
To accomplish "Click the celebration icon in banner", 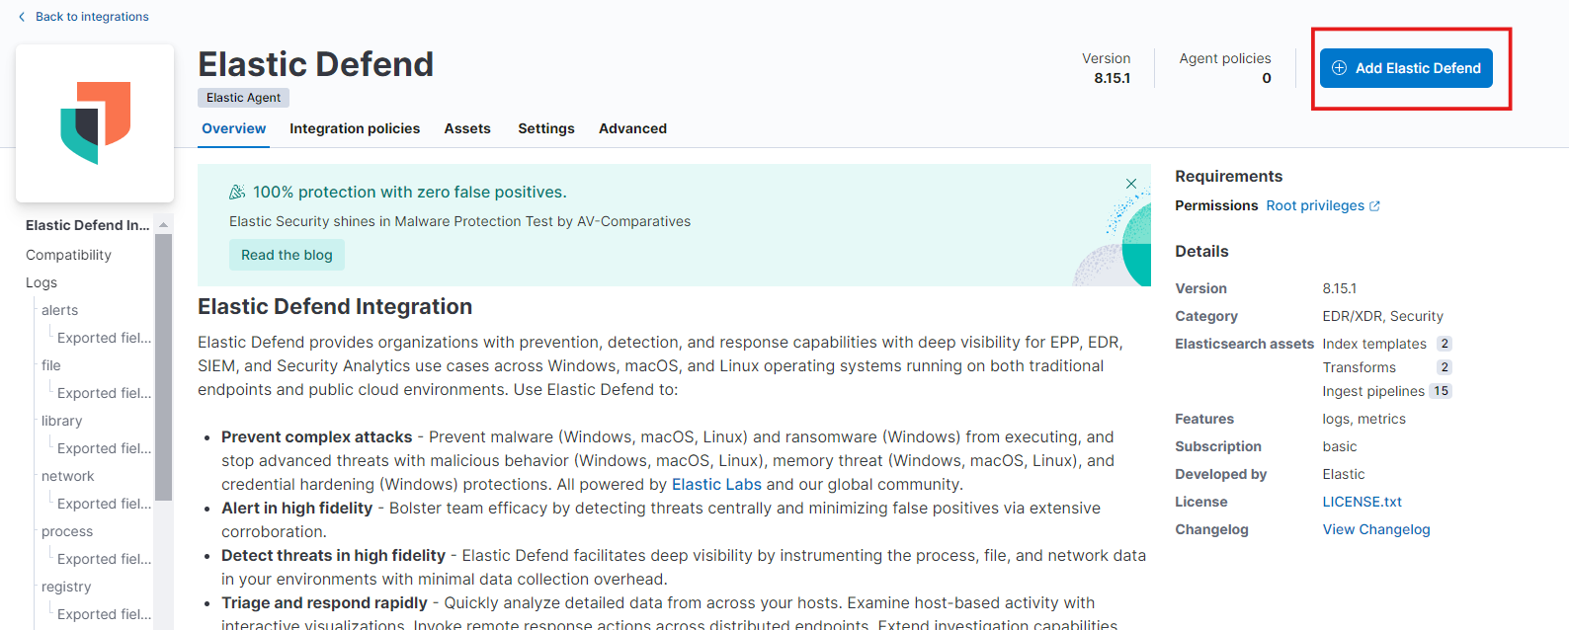I will [237, 192].
